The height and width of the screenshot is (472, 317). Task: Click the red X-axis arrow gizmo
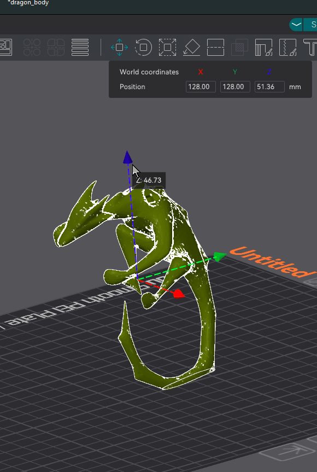tap(179, 294)
